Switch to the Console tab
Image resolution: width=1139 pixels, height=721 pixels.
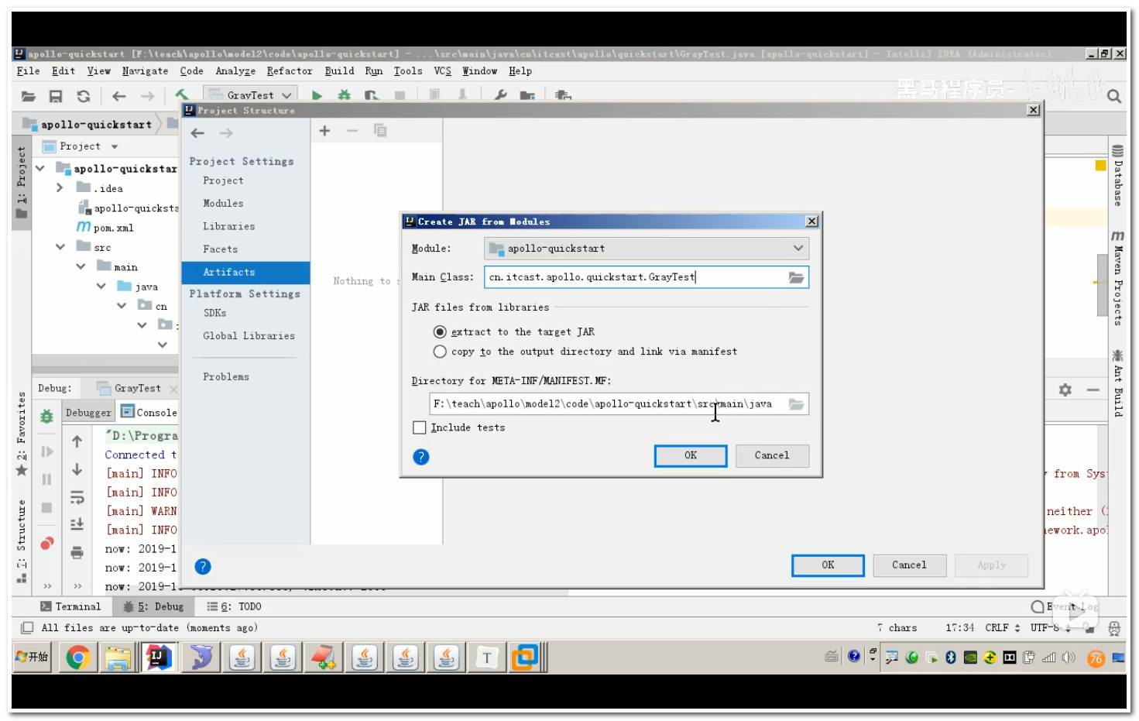coord(149,412)
